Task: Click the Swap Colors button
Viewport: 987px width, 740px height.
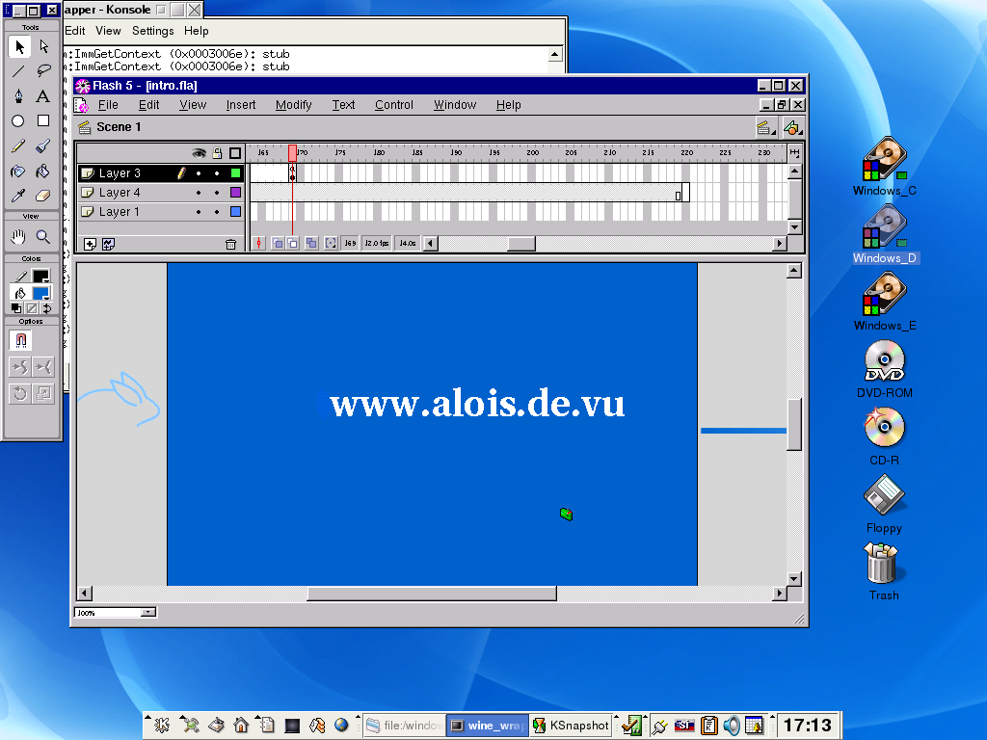Action: click(x=46, y=308)
